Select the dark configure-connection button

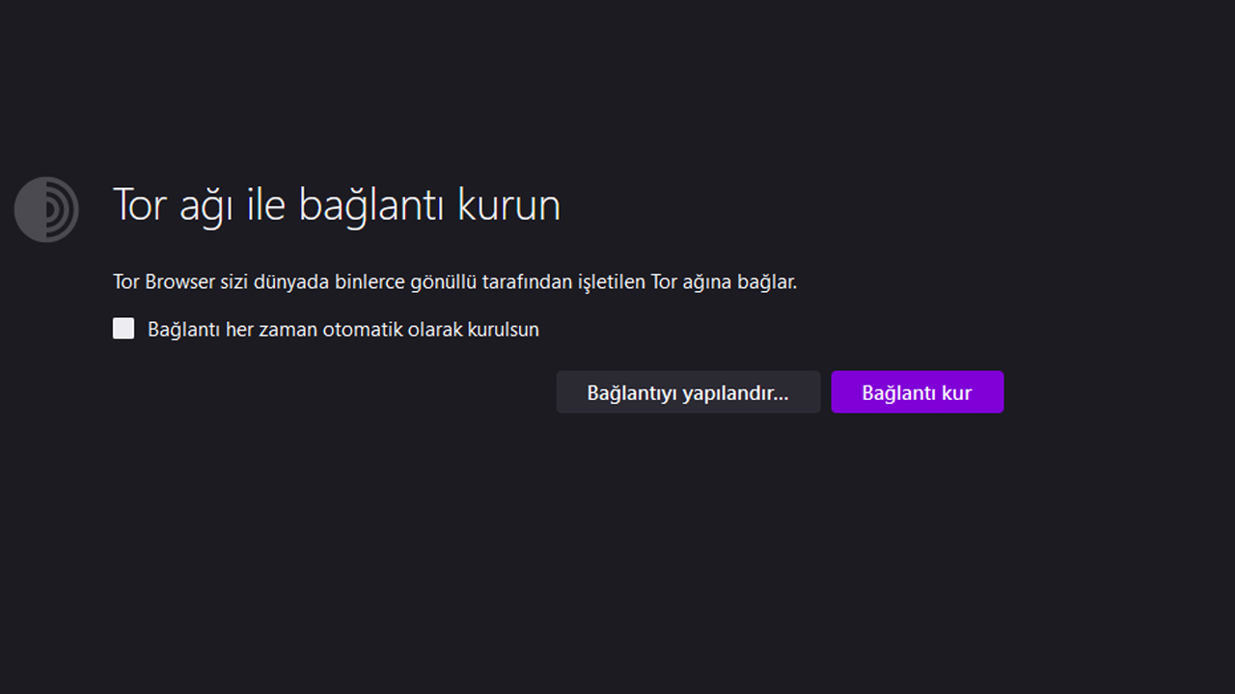pos(687,392)
